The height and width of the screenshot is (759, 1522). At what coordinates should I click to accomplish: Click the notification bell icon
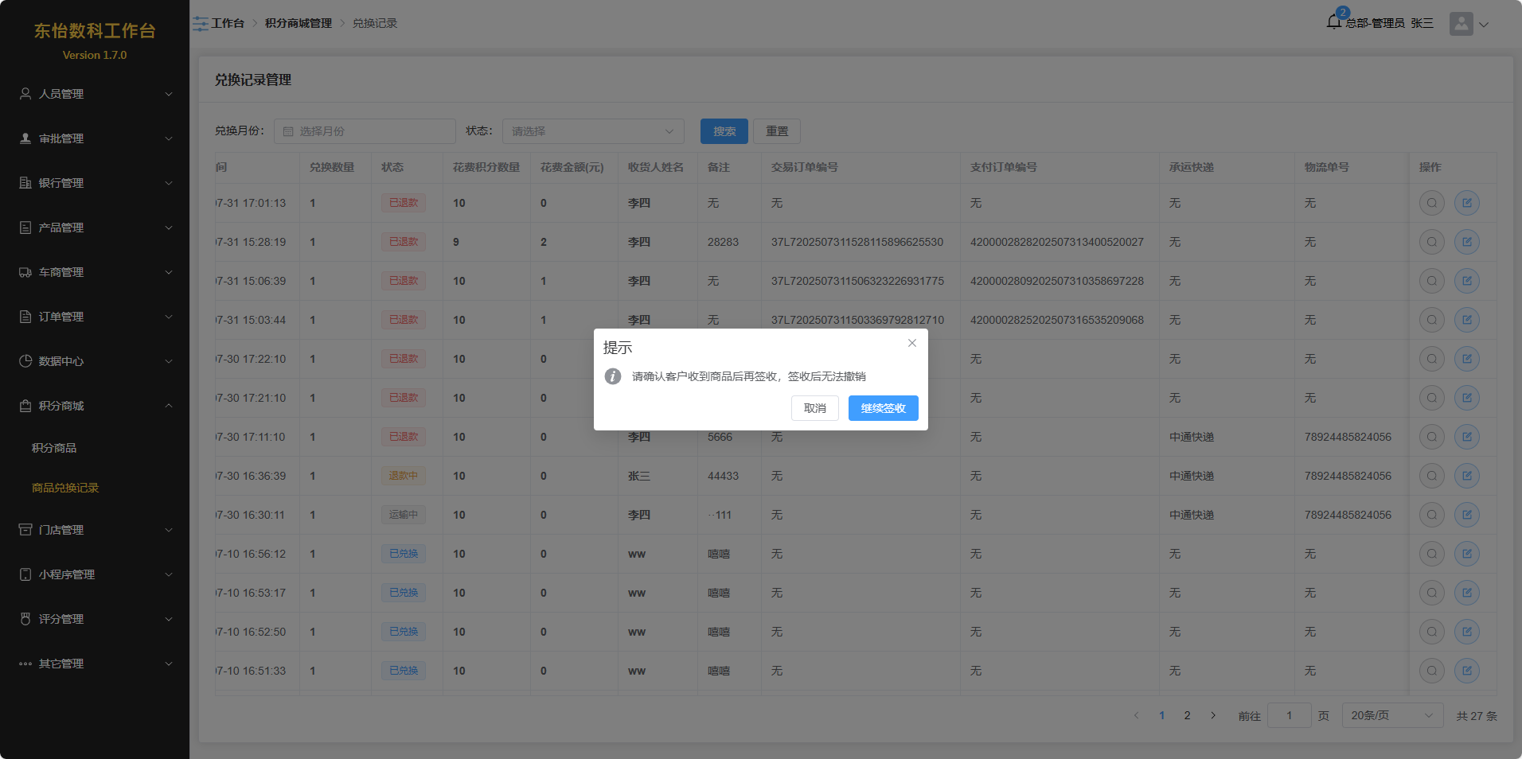click(x=1334, y=22)
